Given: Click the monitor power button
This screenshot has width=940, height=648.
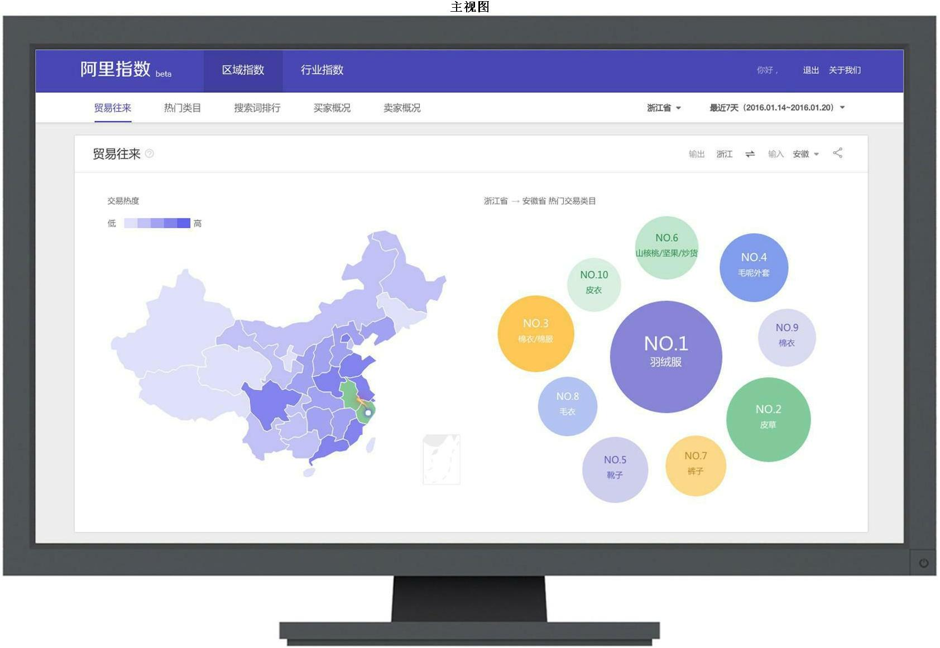Looking at the screenshot, I should 923,563.
